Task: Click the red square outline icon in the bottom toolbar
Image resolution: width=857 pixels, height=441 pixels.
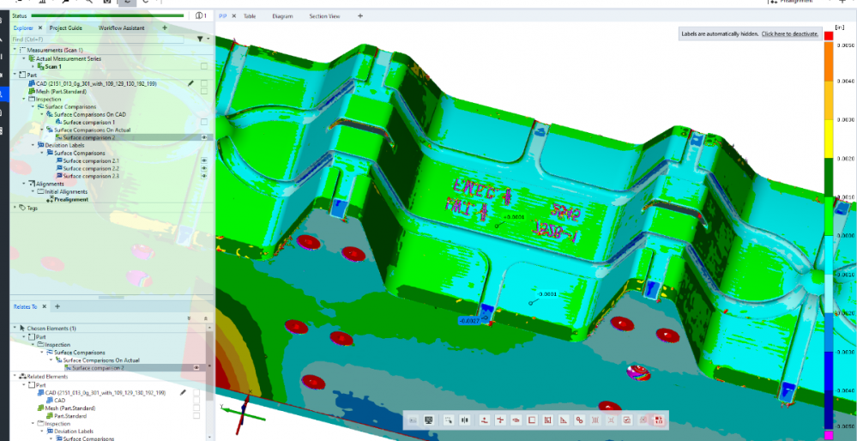Action: [x=532, y=420]
